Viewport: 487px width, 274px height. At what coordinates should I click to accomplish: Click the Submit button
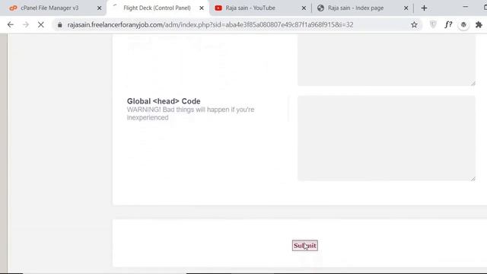[304, 245]
